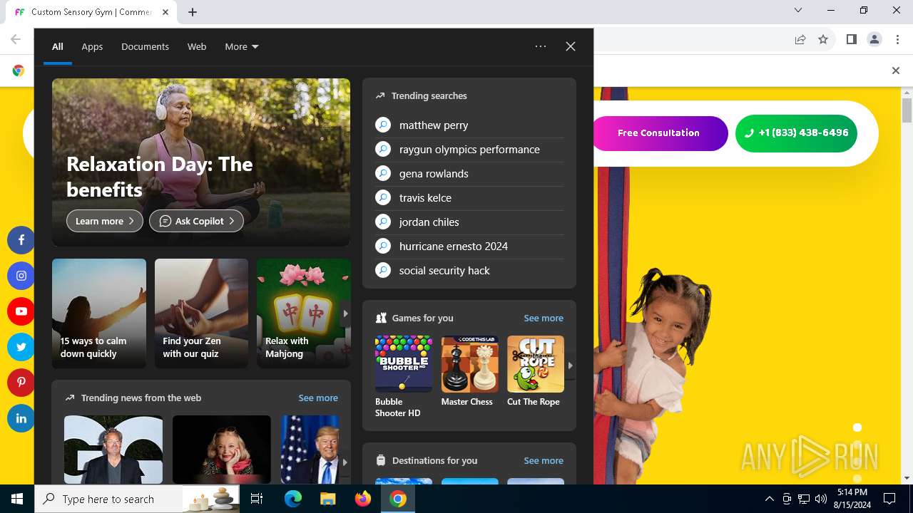Bookmark this page with the star icon

[x=823, y=40]
